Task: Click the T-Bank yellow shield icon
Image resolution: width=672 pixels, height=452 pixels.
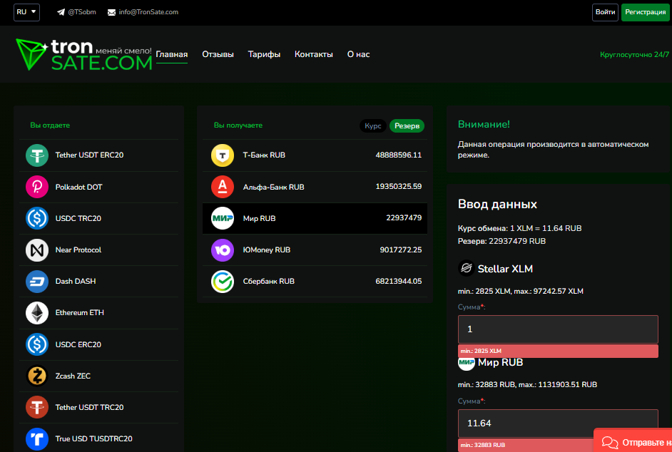Action: point(223,155)
